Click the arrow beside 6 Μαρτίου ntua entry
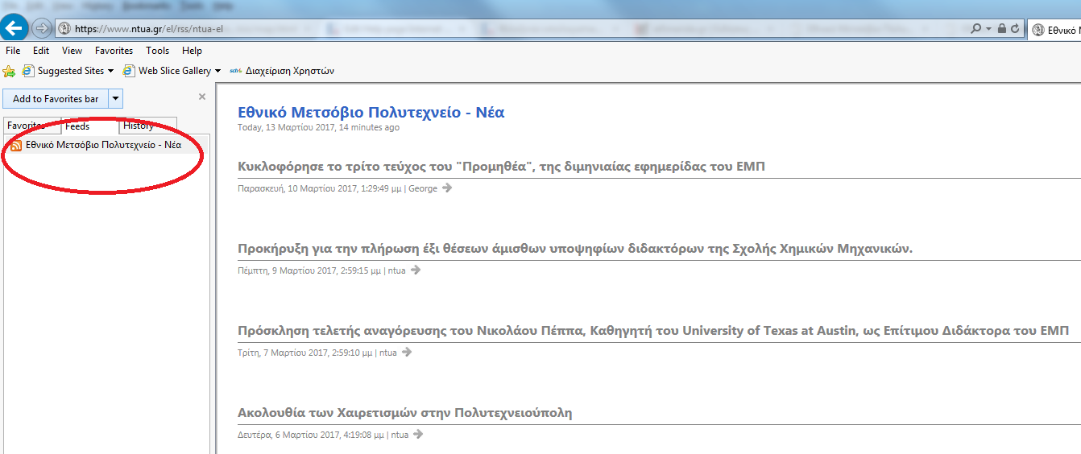 [x=417, y=435]
